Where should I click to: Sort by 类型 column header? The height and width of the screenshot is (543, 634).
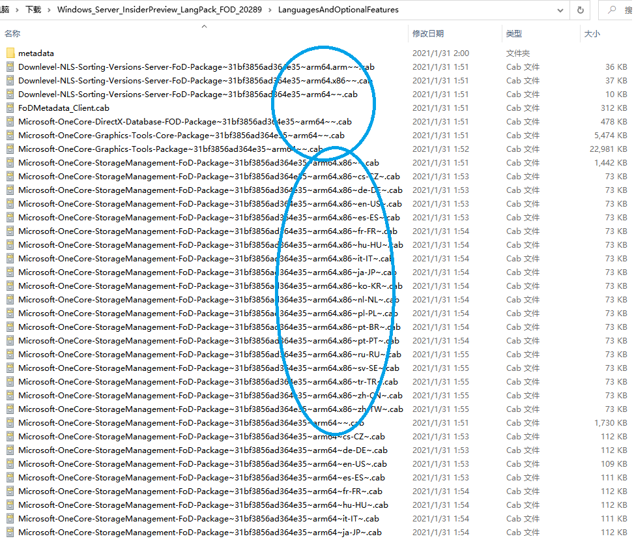tap(514, 34)
